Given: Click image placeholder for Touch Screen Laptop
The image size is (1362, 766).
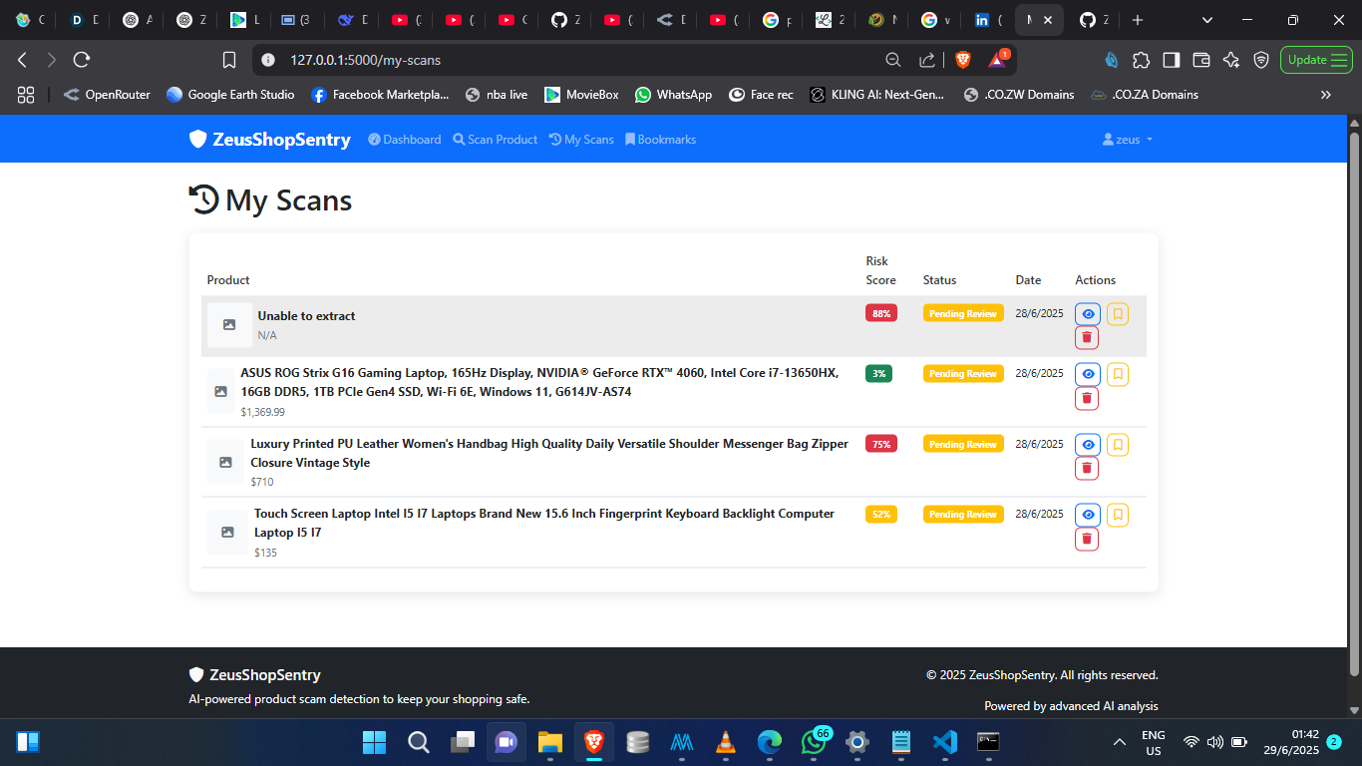Looking at the screenshot, I should (227, 533).
